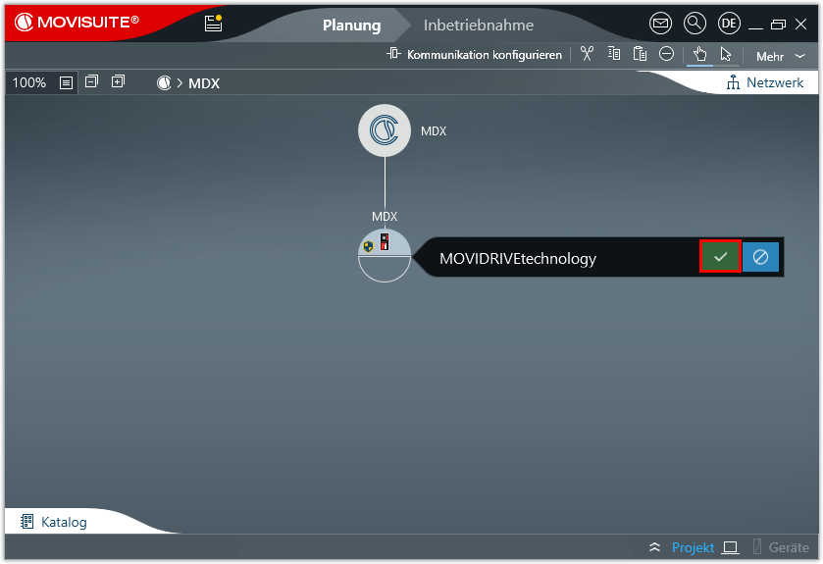Click the delete minus-circle icon
The height and width of the screenshot is (564, 823).
coord(666,54)
